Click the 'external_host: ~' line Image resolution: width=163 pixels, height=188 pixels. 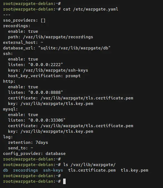pyautogui.click(x=23, y=42)
